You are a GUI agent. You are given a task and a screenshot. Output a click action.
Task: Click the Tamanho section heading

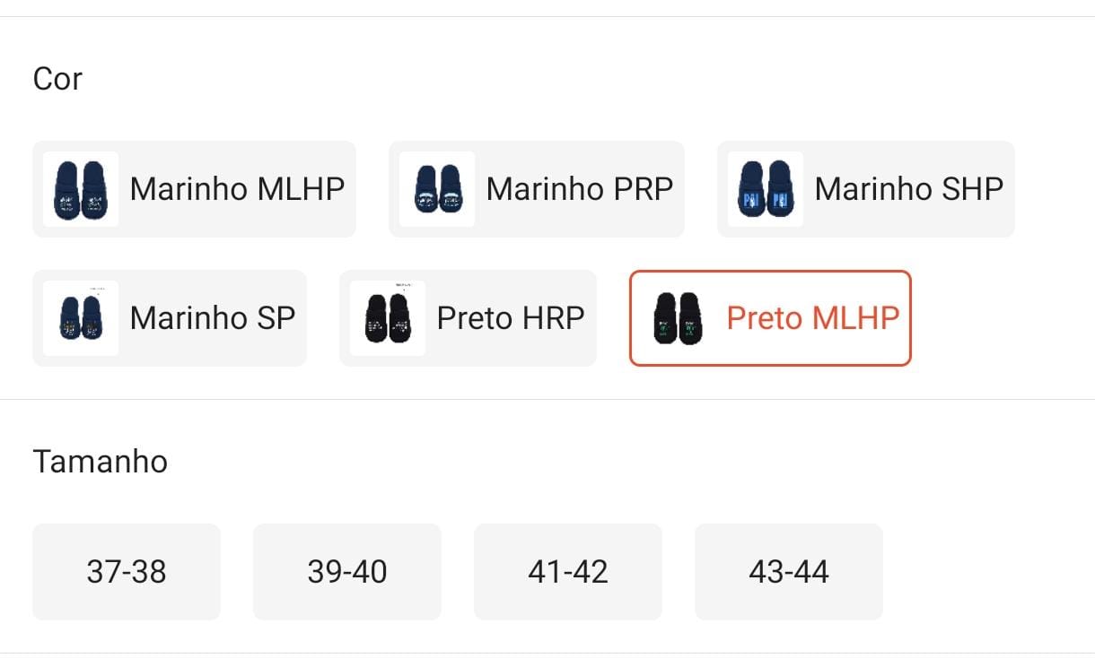point(100,462)
